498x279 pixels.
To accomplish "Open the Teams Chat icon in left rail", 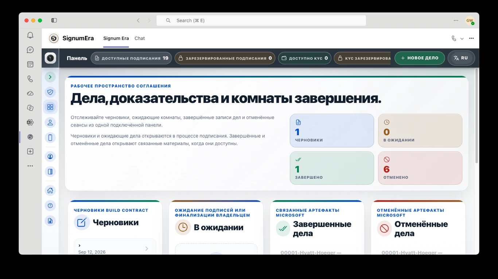I will 30,50.
